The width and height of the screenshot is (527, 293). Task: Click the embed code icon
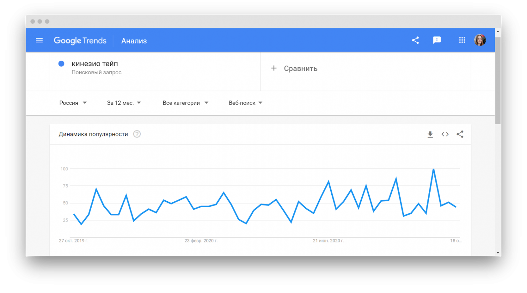click(445, 134)
